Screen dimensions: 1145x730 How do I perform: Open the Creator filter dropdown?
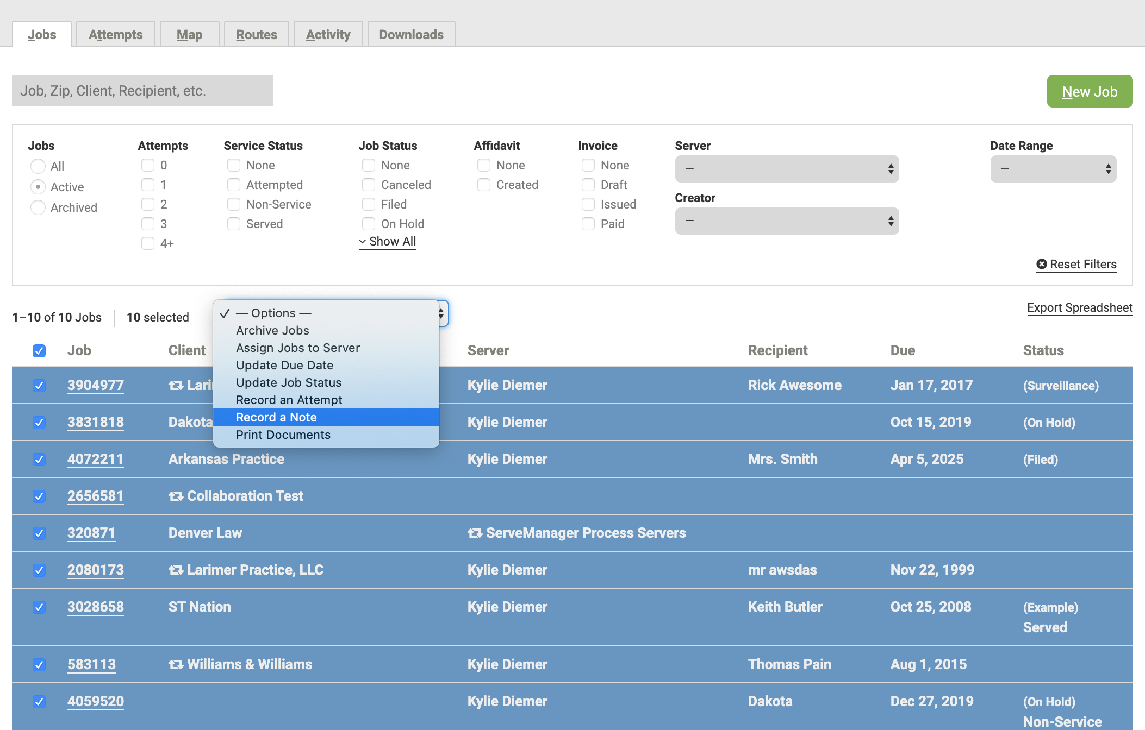click(787, 221)
